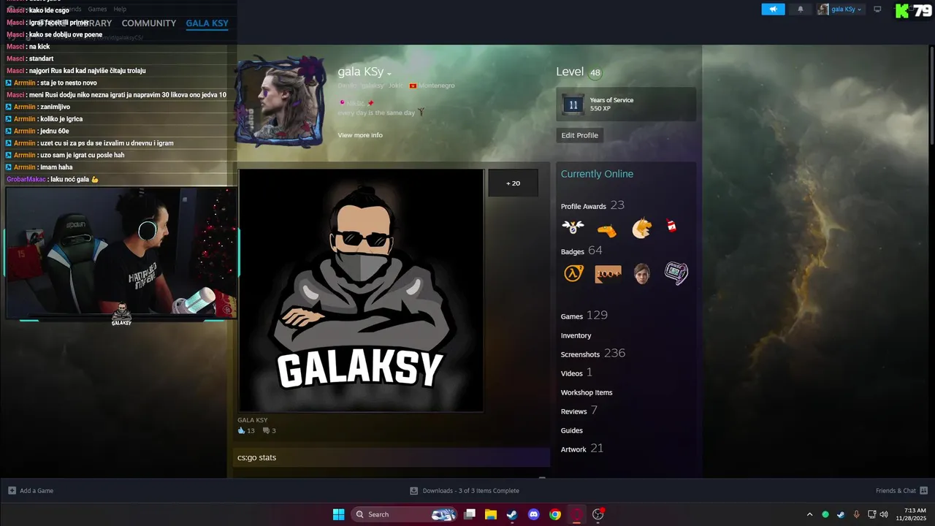
Task: Open the gala KSy account dropdown in header
Action: coord(840,9)
